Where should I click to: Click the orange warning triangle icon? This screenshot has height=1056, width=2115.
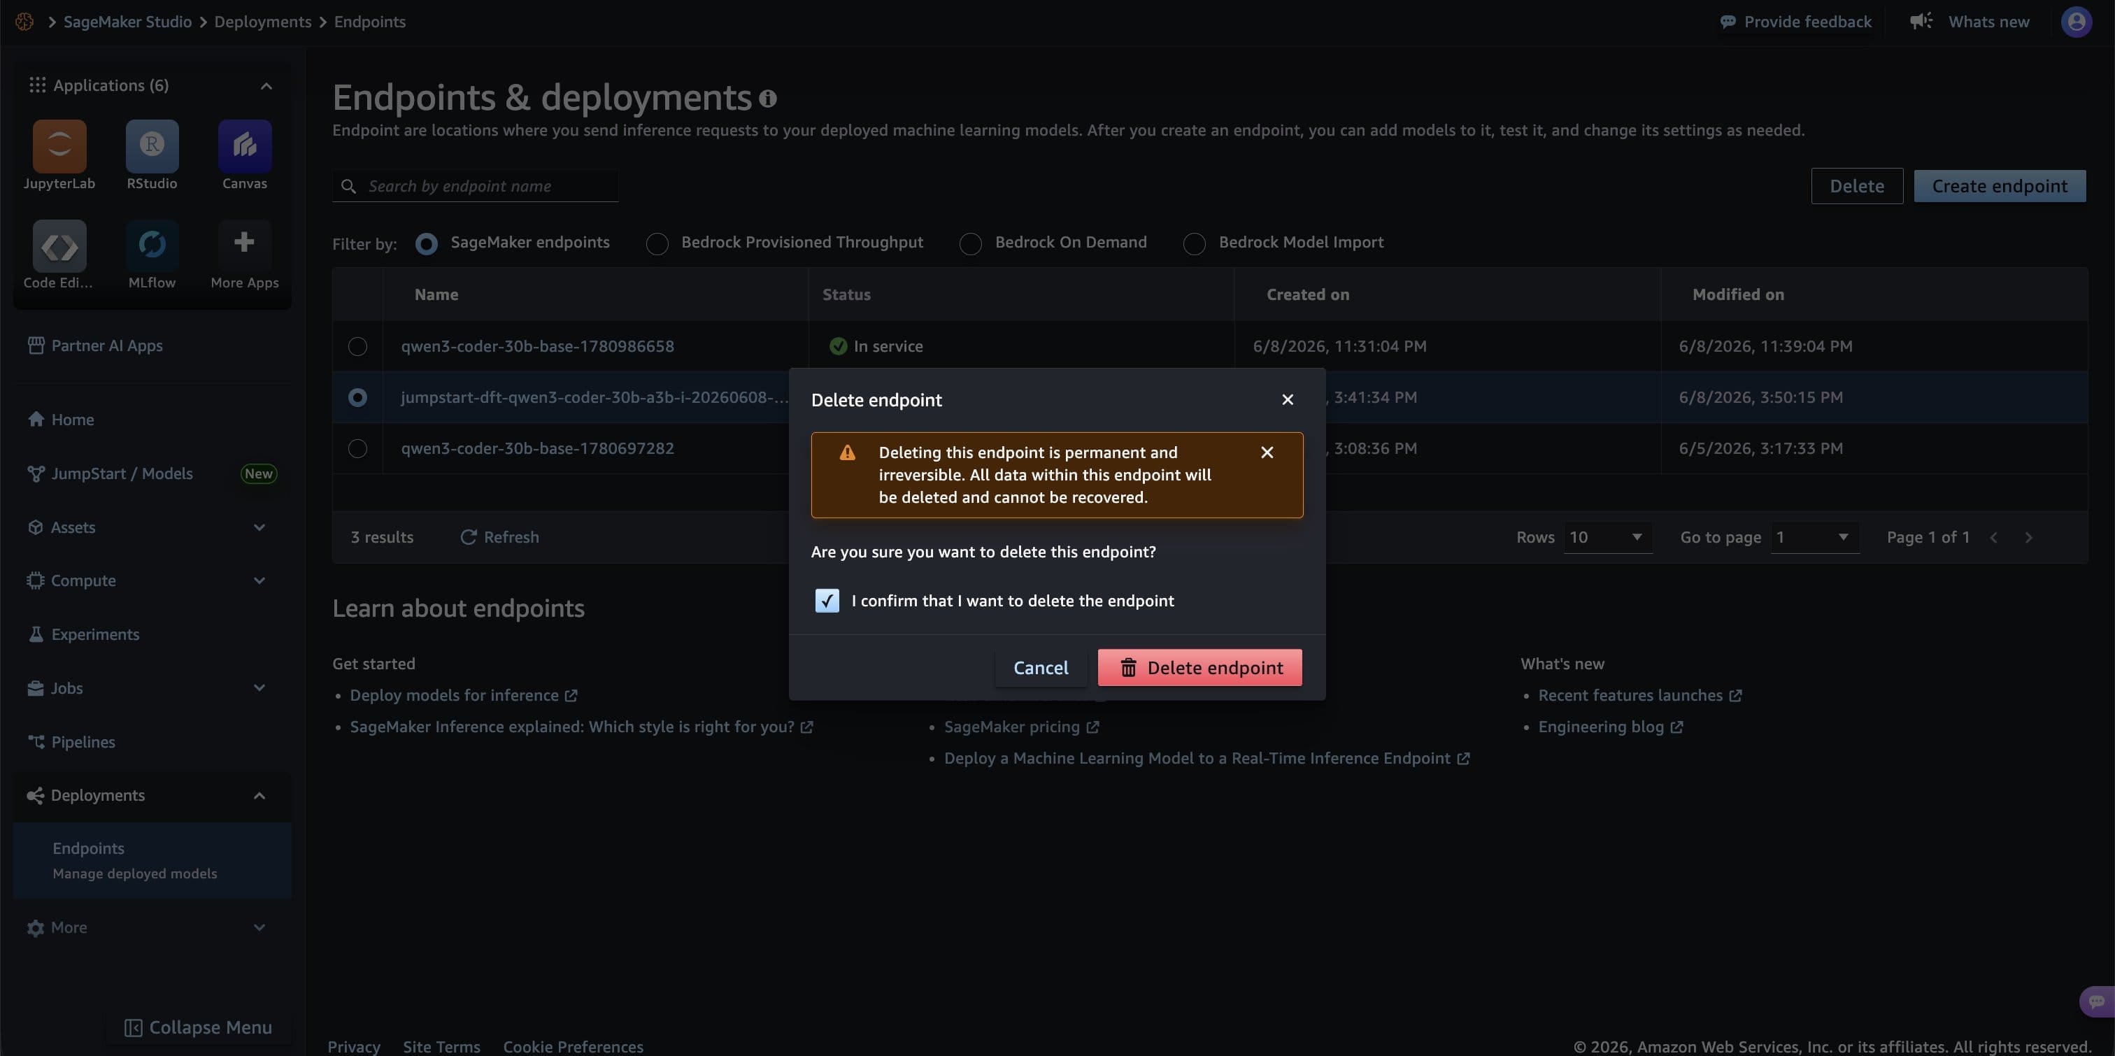[x=847, y=452]
